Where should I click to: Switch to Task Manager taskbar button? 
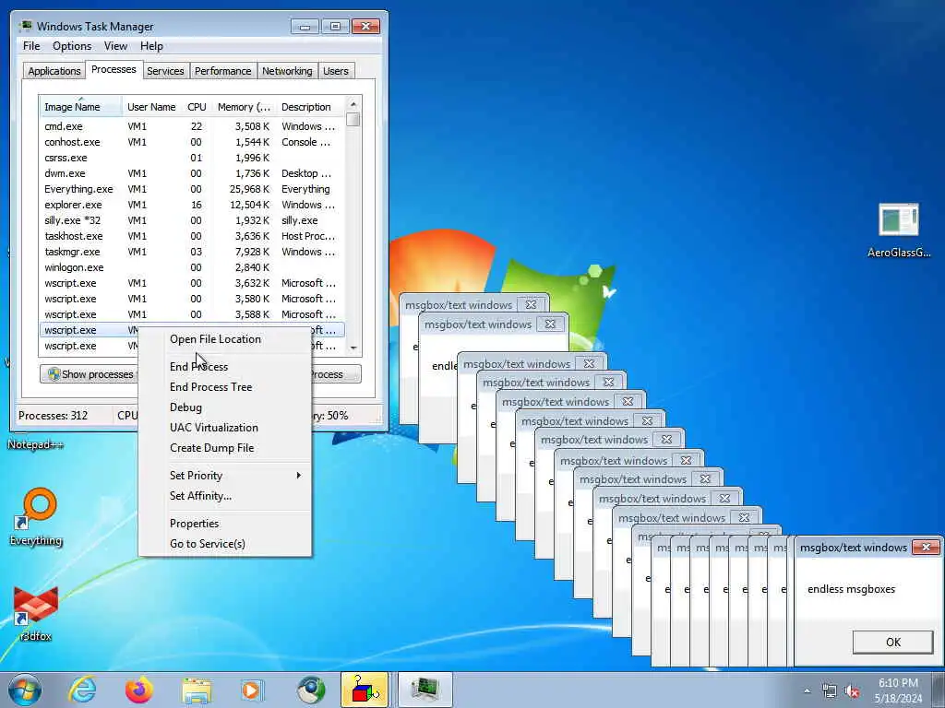click(425, 690)
